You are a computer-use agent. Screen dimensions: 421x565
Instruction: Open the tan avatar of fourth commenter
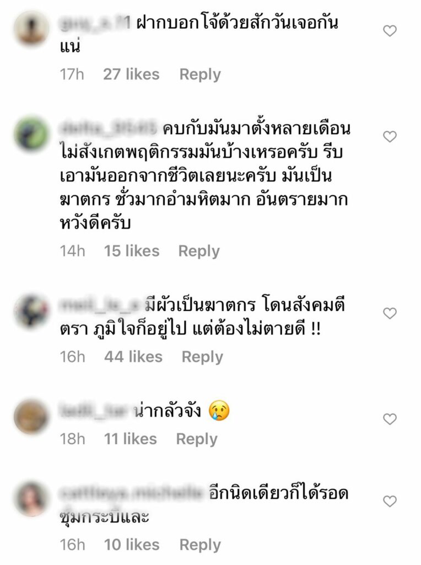pyautogui.click(x=31, y=417)
